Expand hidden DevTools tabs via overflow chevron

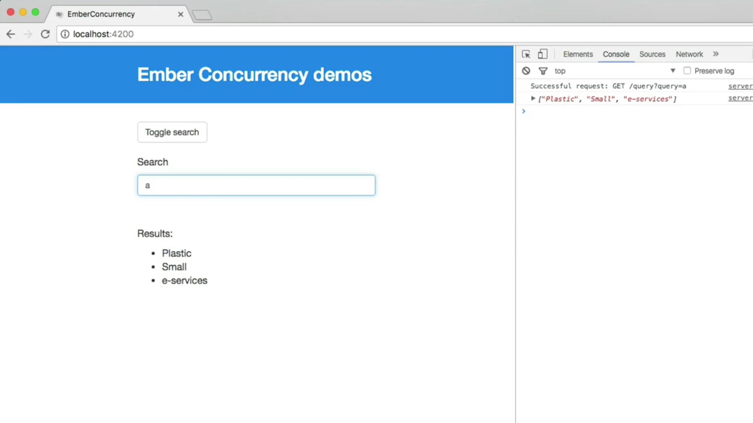tap(715, 54)
